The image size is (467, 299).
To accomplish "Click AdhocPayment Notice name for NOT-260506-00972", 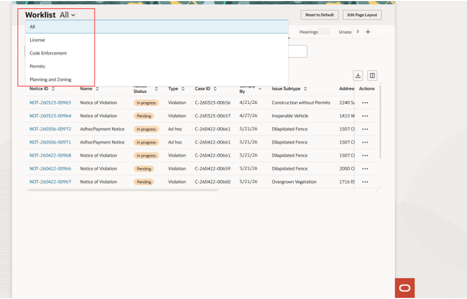I will (x=102, y=129).
